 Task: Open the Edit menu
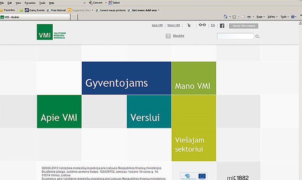(x=10, y=3)
